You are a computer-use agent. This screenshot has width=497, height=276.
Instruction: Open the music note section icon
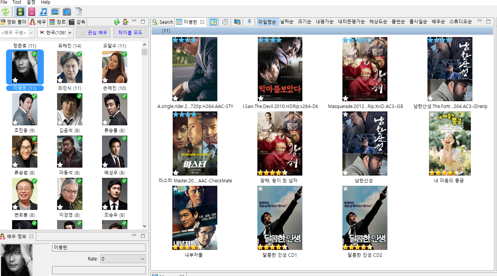point(43,12)
